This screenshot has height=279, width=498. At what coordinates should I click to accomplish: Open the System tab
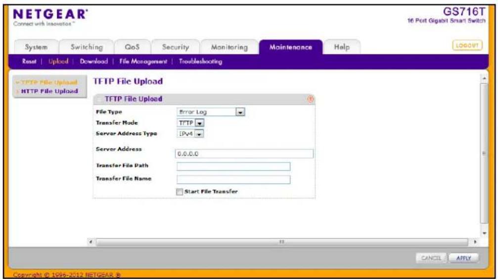(36, 47)
